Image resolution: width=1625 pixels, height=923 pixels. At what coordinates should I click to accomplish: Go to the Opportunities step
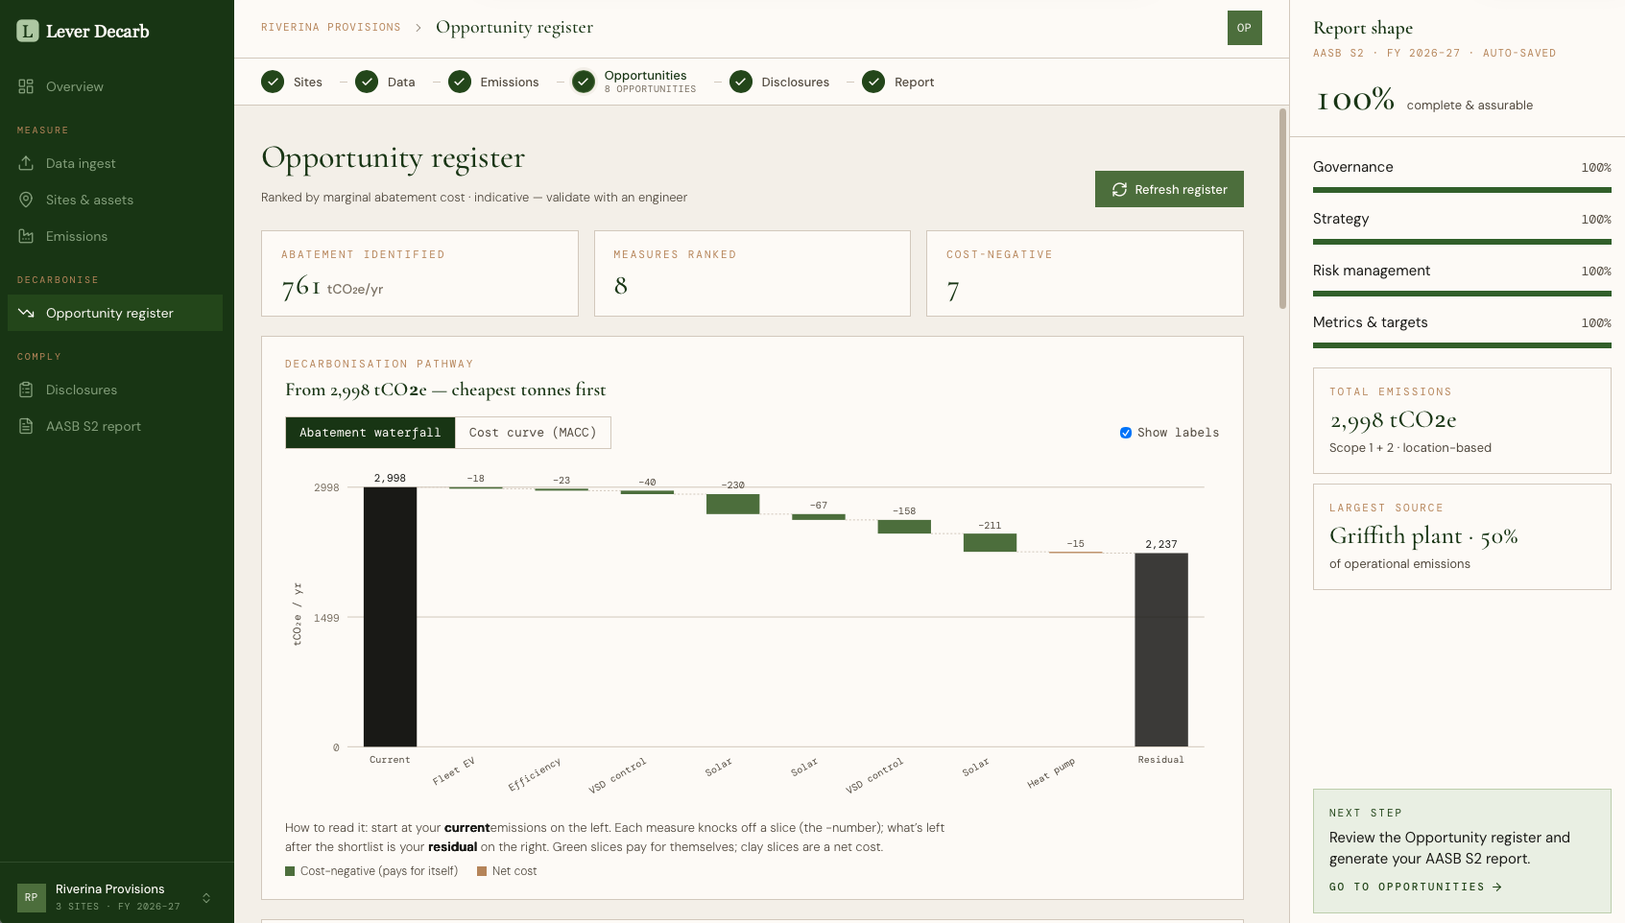634,82
